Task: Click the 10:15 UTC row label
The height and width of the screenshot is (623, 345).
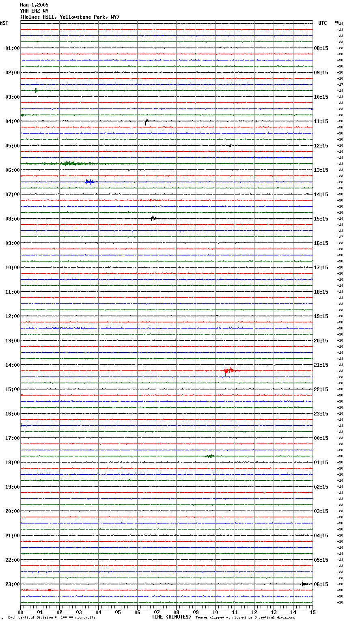Action: 321,97
